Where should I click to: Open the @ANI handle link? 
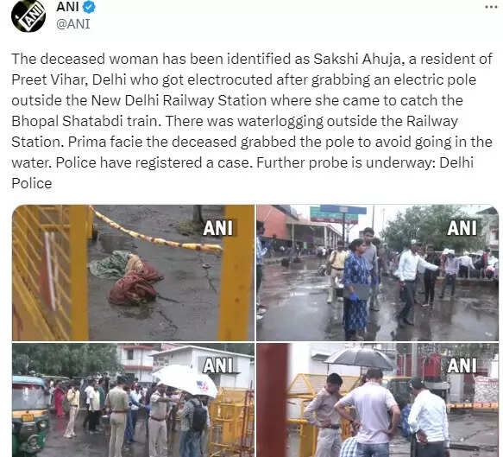click(x=73, y=24)
